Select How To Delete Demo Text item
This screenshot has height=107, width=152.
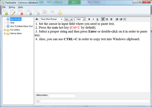[22, 26]
